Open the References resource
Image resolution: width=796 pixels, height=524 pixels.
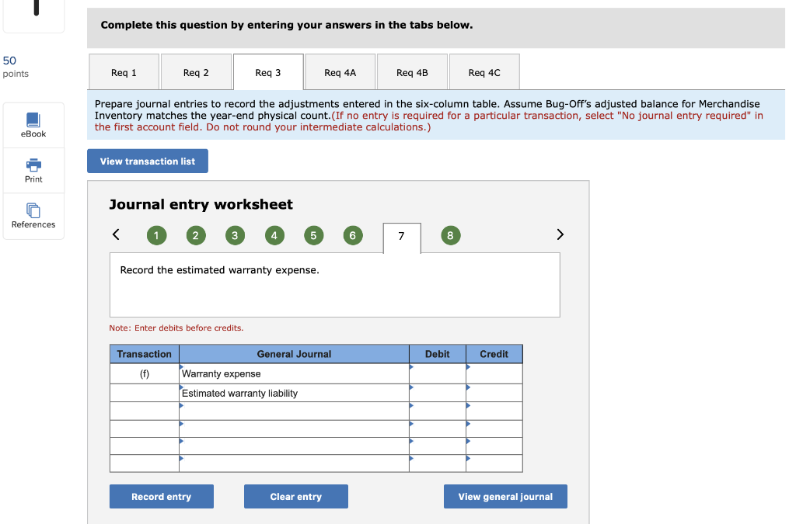33,216
